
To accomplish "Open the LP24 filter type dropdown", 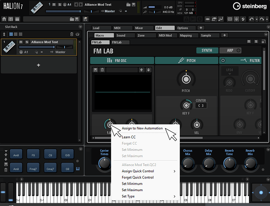I will [230, 71].
